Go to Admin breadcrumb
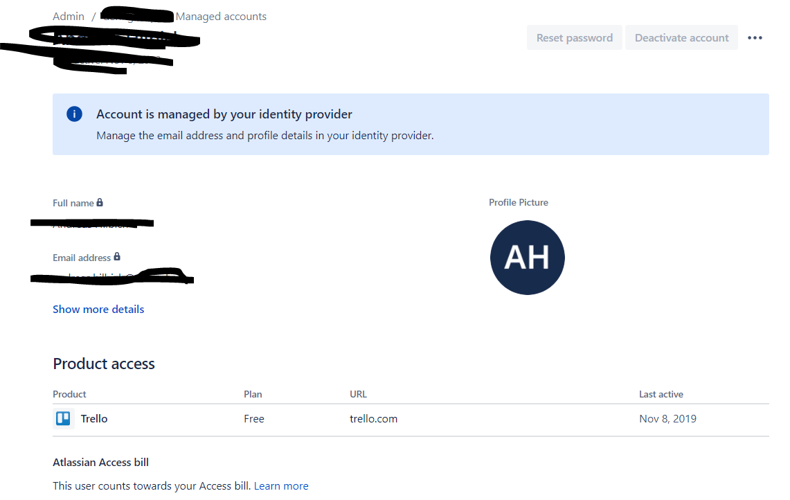The height and width of the screenshot is (500, 790). pyautogui.click(x=69, y=16)
